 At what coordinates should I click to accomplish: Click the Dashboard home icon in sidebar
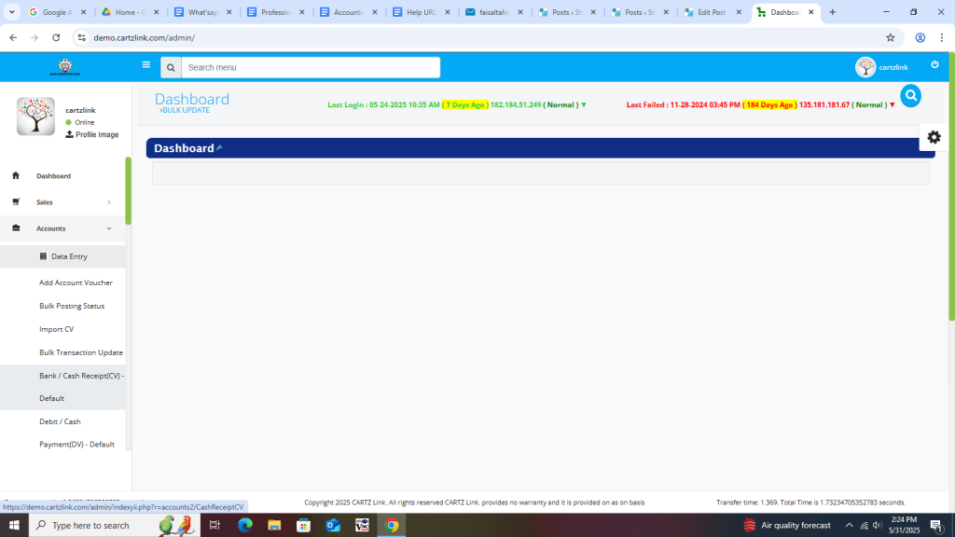click(x=16, y=175)
